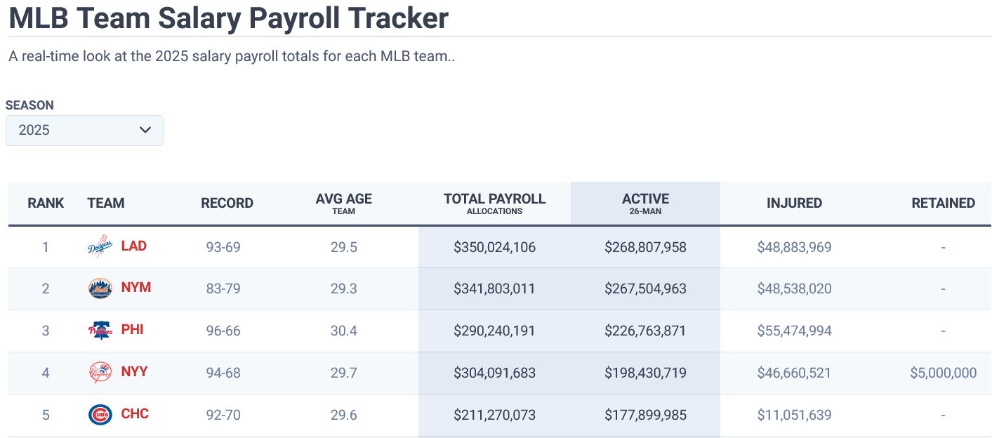This screenshot has height=438, width=992.
Task: Click total payroll $211,270,073
Action: click(494, 415)
